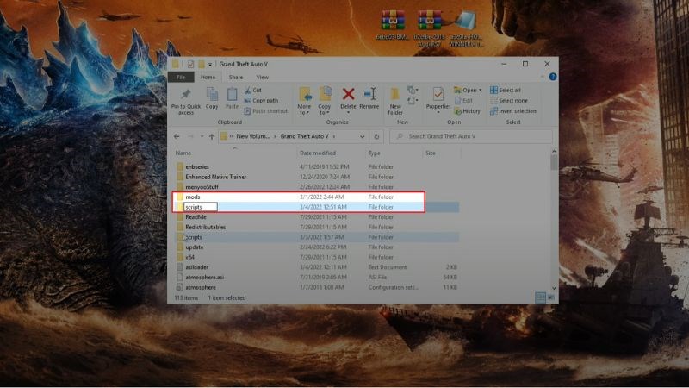Click the Search Grand Theft Auto V box
The width and height of the screenshot is (689, 388).
click(470, 136)
